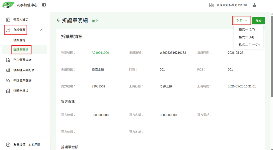Open invoice link AC10011000
The width and height of the screenshot is (273, 150).
[100, 52]
